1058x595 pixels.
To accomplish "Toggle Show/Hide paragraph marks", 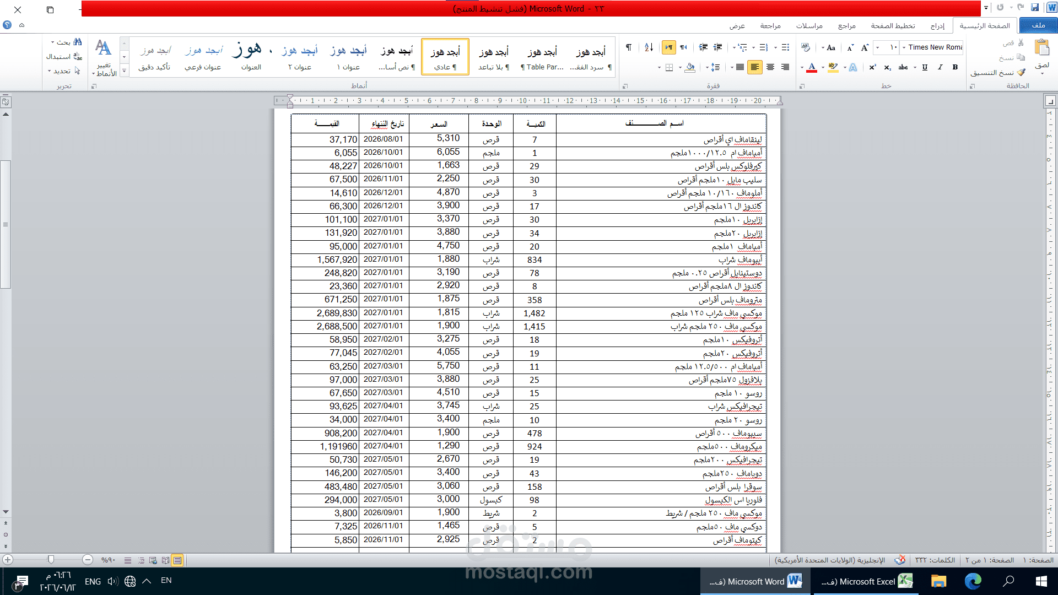I will point(629,47).
